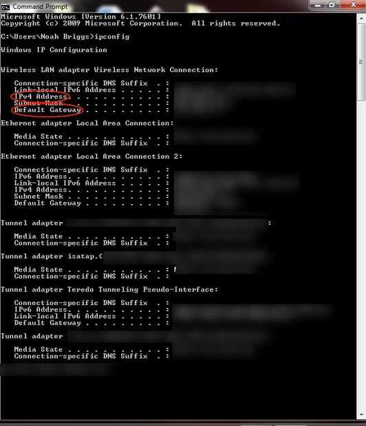Viewport: 366px width, 426px height.
Task: Click the Microsoft Windows Version line
Action: 80,17
